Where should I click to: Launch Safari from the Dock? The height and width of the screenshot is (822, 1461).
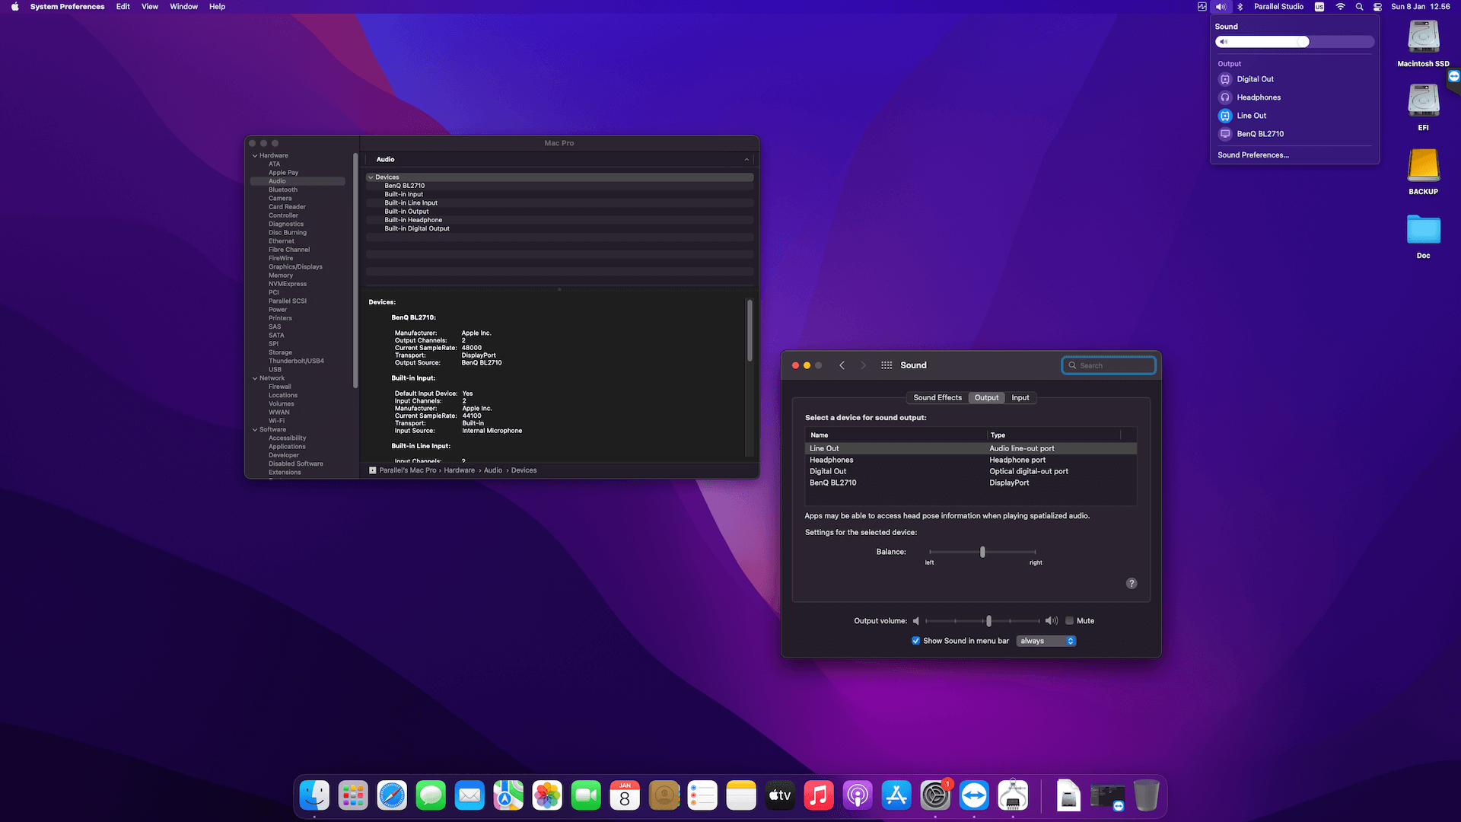coord(392,795)
